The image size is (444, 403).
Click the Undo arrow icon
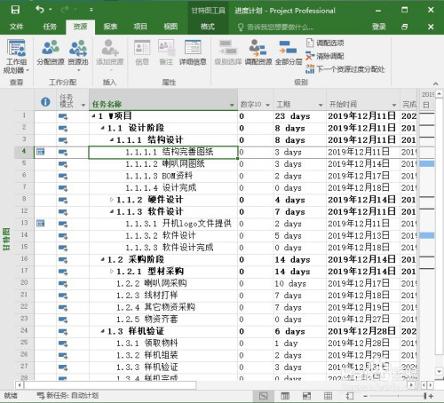(x=40, y=10)
